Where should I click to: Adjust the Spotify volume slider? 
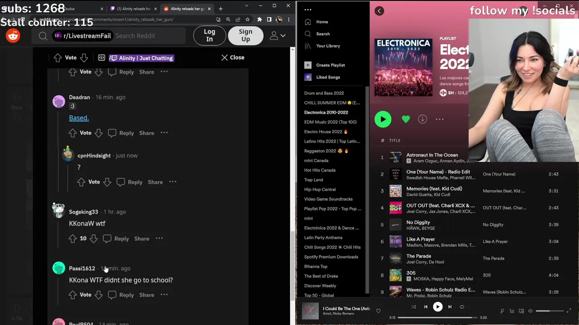pos(549,311)
